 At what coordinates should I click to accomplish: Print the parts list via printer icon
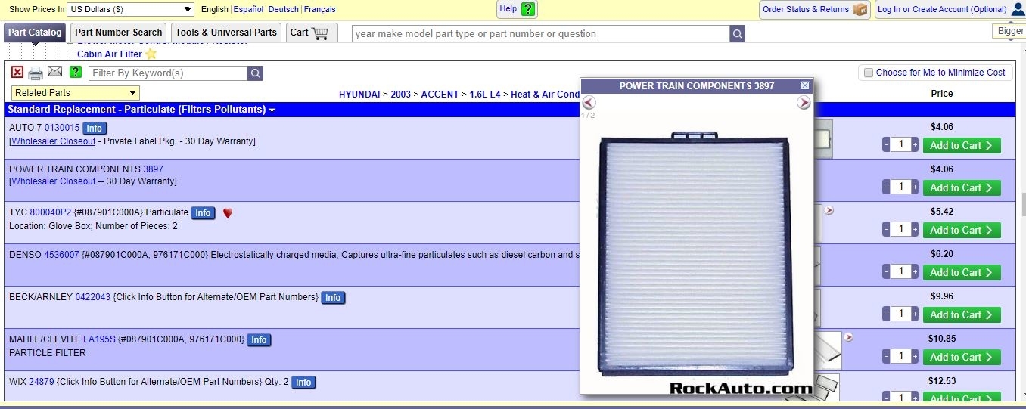(x=36, y=73)
